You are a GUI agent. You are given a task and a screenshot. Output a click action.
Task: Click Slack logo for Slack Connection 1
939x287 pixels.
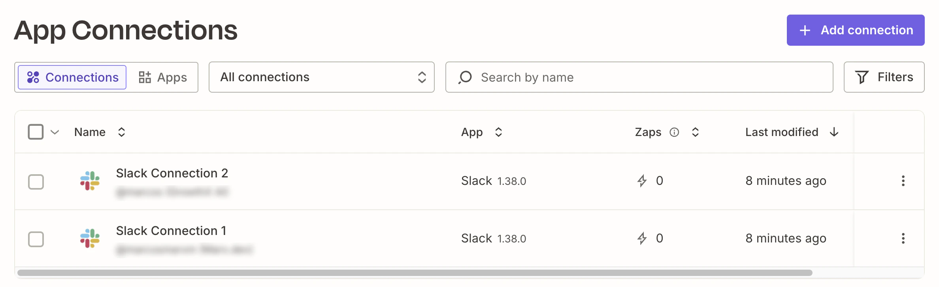coord(90,239)
